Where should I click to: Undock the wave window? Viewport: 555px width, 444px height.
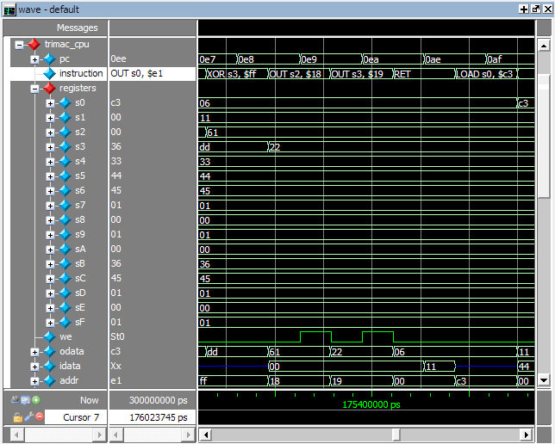click(535, 8)
